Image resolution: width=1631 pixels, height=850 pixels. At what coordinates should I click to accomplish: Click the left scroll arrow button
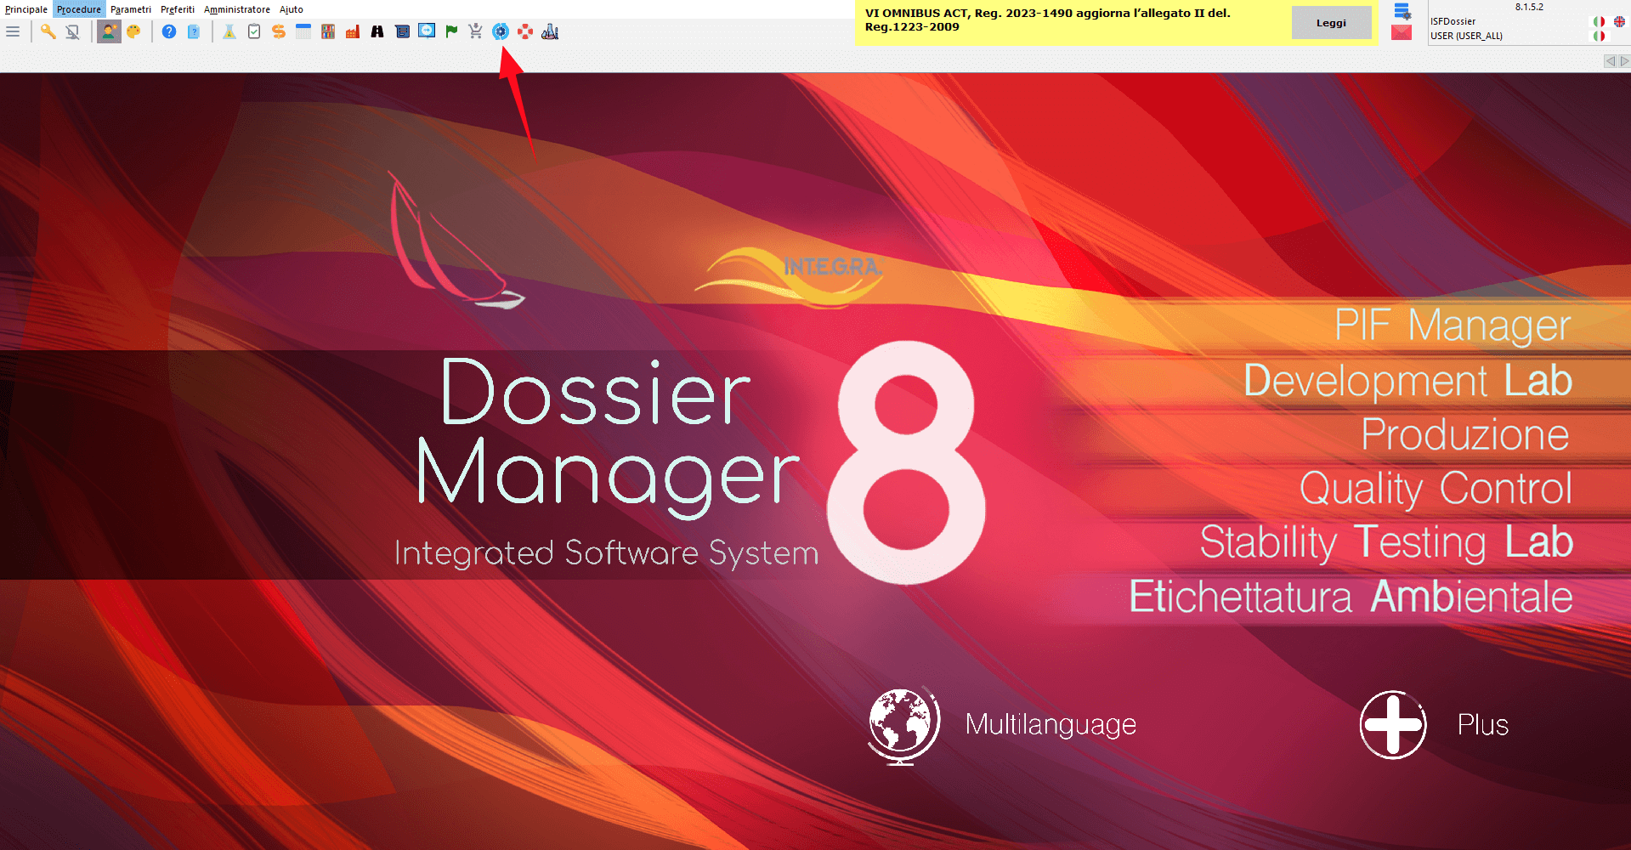point(1610,61)
